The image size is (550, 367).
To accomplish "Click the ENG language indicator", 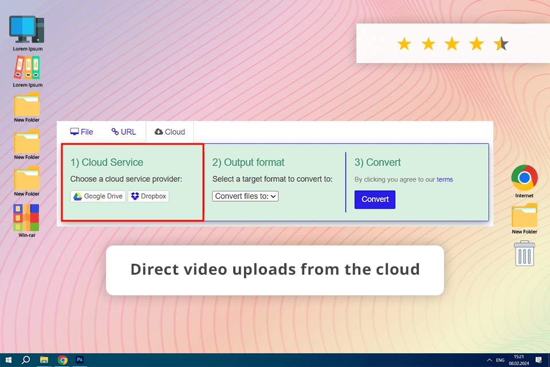I will (x=500, y=360).
